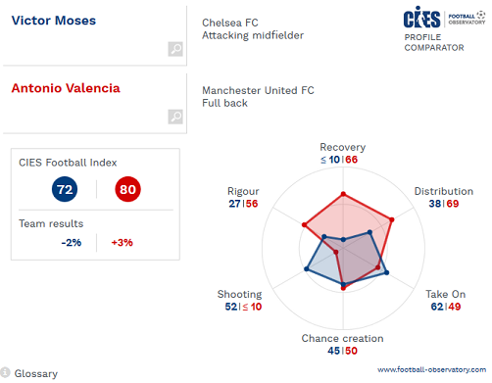Click the Antonio Valencia name field

tap(95, 103)
